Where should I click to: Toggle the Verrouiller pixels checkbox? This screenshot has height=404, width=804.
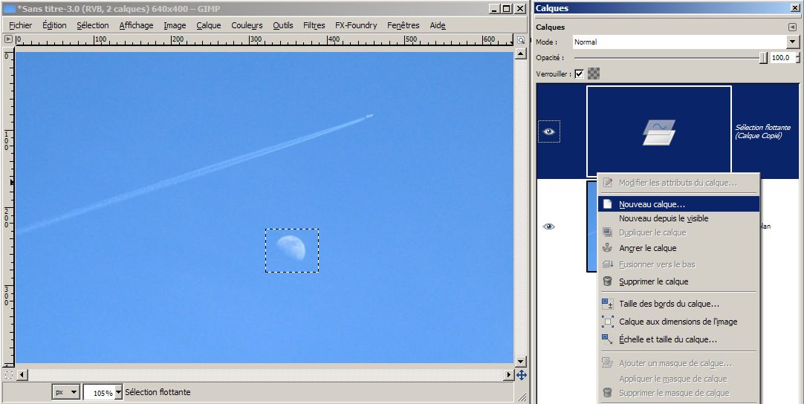[x=579, y=74]
